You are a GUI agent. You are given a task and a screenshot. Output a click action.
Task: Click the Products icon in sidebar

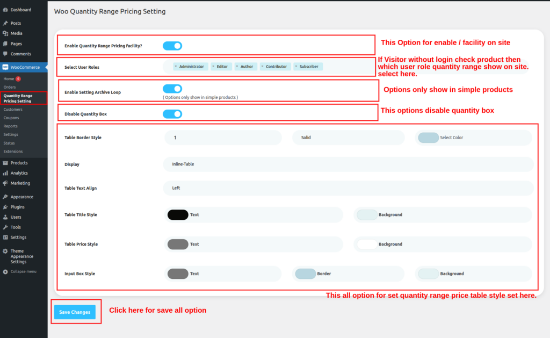(x=5, y=163)
